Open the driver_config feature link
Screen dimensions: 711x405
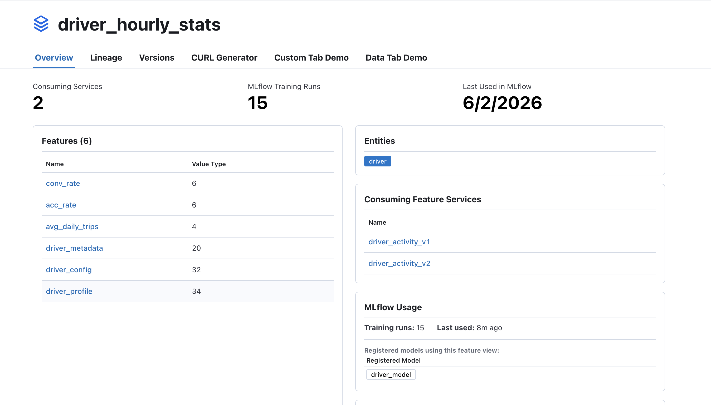[x=69, y=270]
